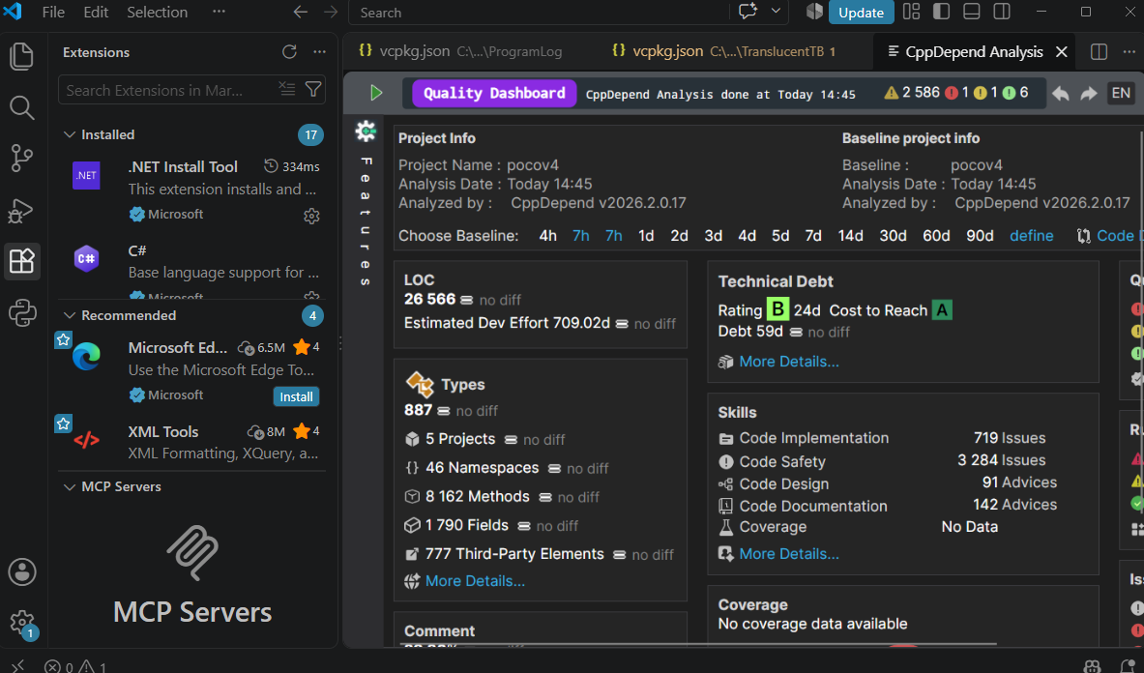Clear the extensions search results
Image resolution: width=1144 pixels, height=673 pixels.
point(287,89)
